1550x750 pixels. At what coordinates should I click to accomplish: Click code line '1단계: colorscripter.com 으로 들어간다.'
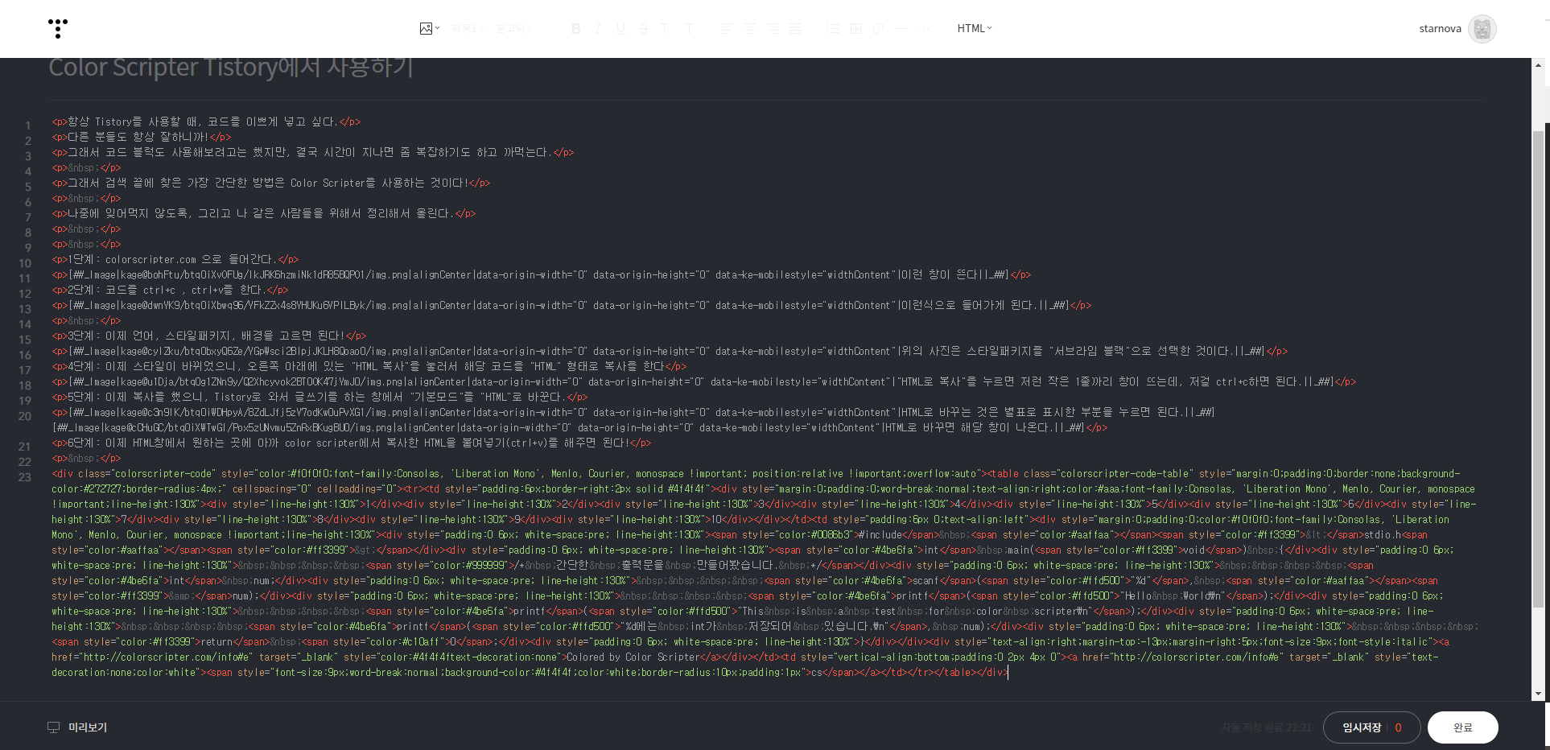pyautogui.click(x=175, y=259)
